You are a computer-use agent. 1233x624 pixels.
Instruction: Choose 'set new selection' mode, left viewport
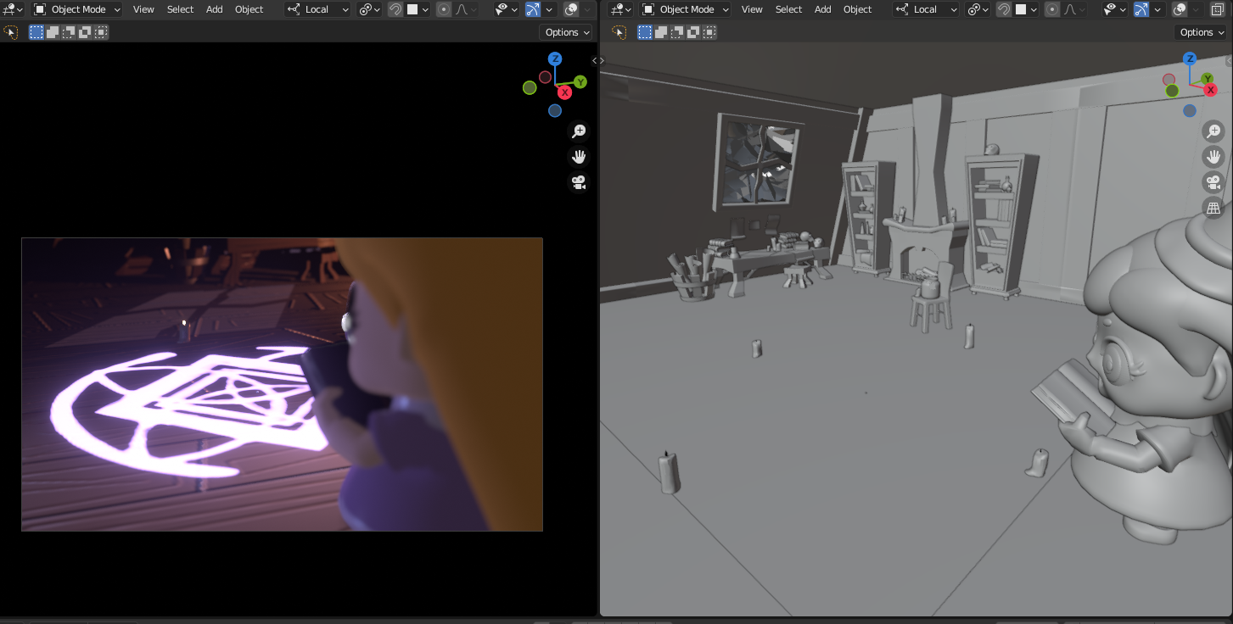point(36,32)
